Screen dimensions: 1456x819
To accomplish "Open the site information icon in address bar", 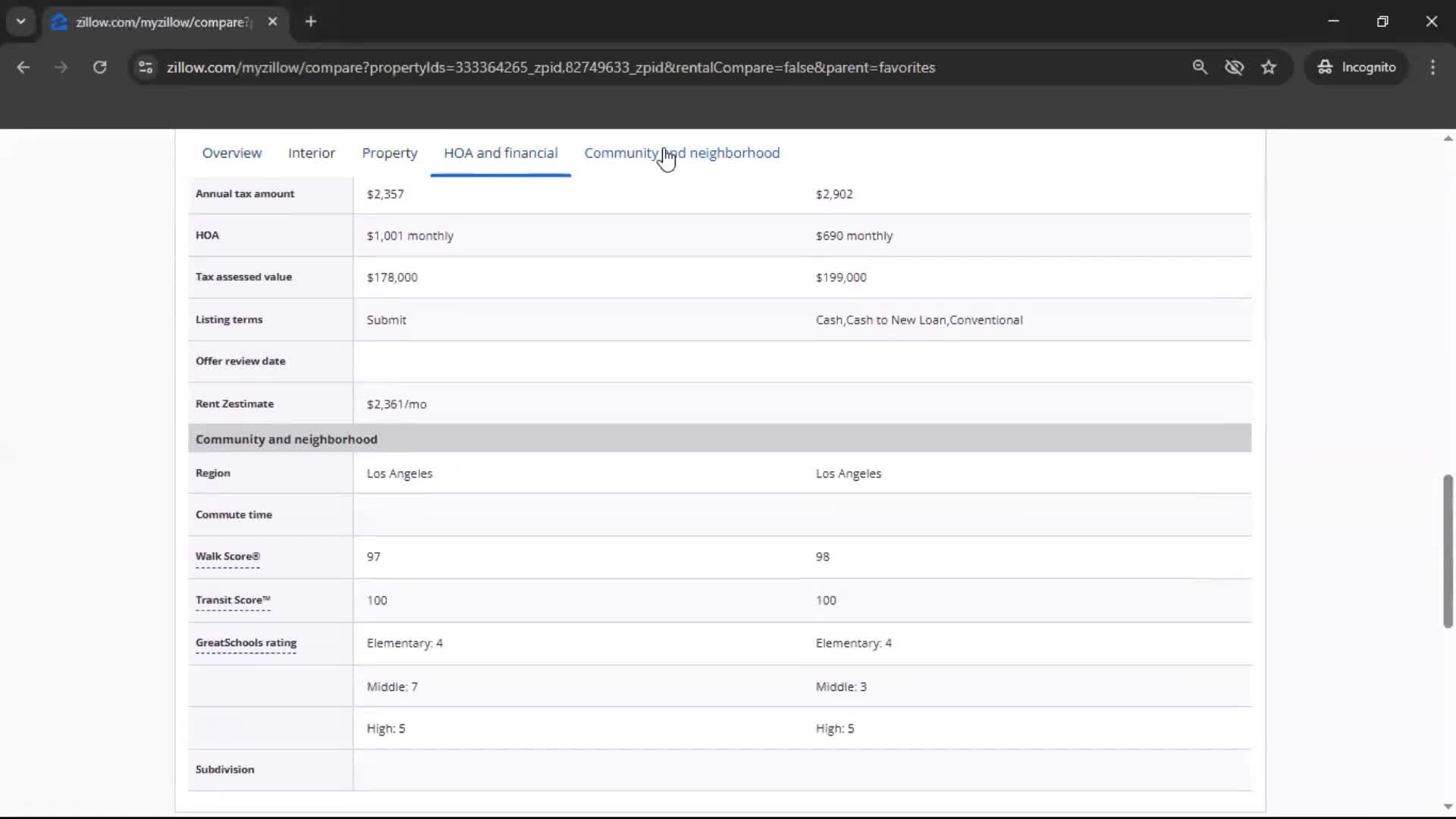I will pos(146,67).
